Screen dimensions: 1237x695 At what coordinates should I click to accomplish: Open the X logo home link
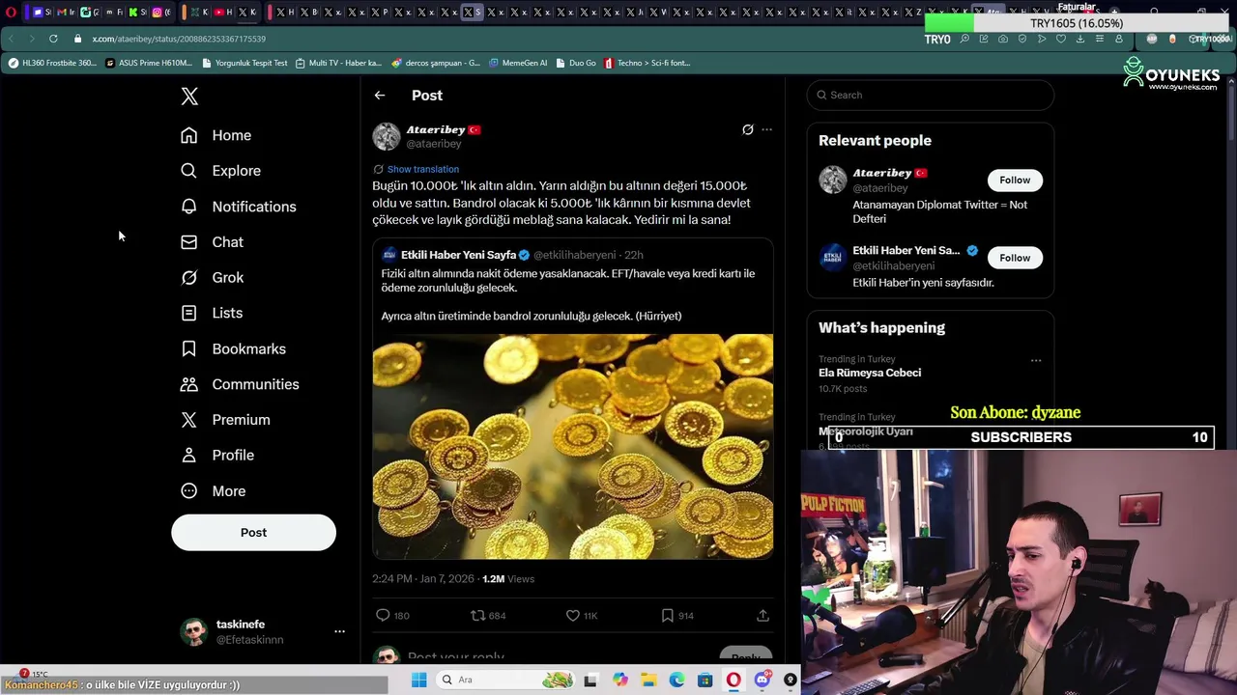coord(189,96)
